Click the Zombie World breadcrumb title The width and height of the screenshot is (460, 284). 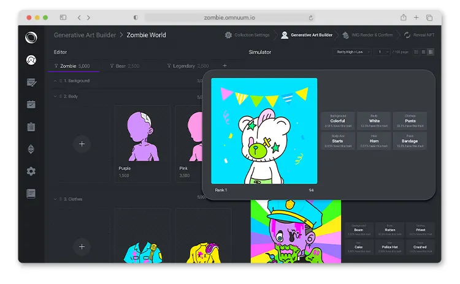click(147, 35)
